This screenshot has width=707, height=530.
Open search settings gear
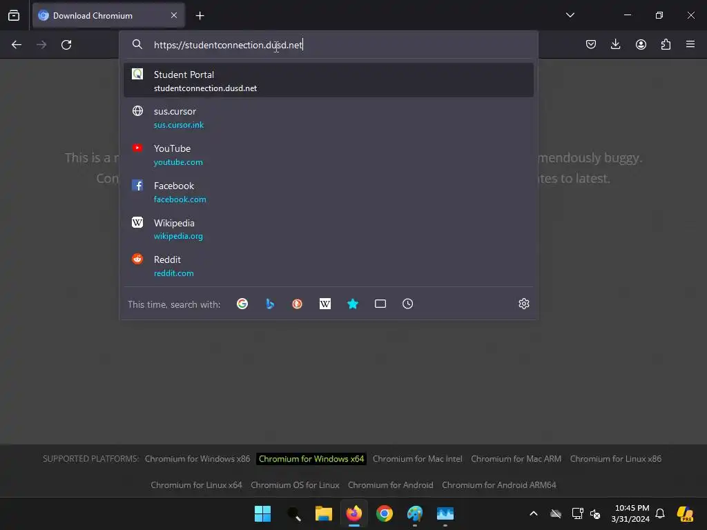point(523,304)
